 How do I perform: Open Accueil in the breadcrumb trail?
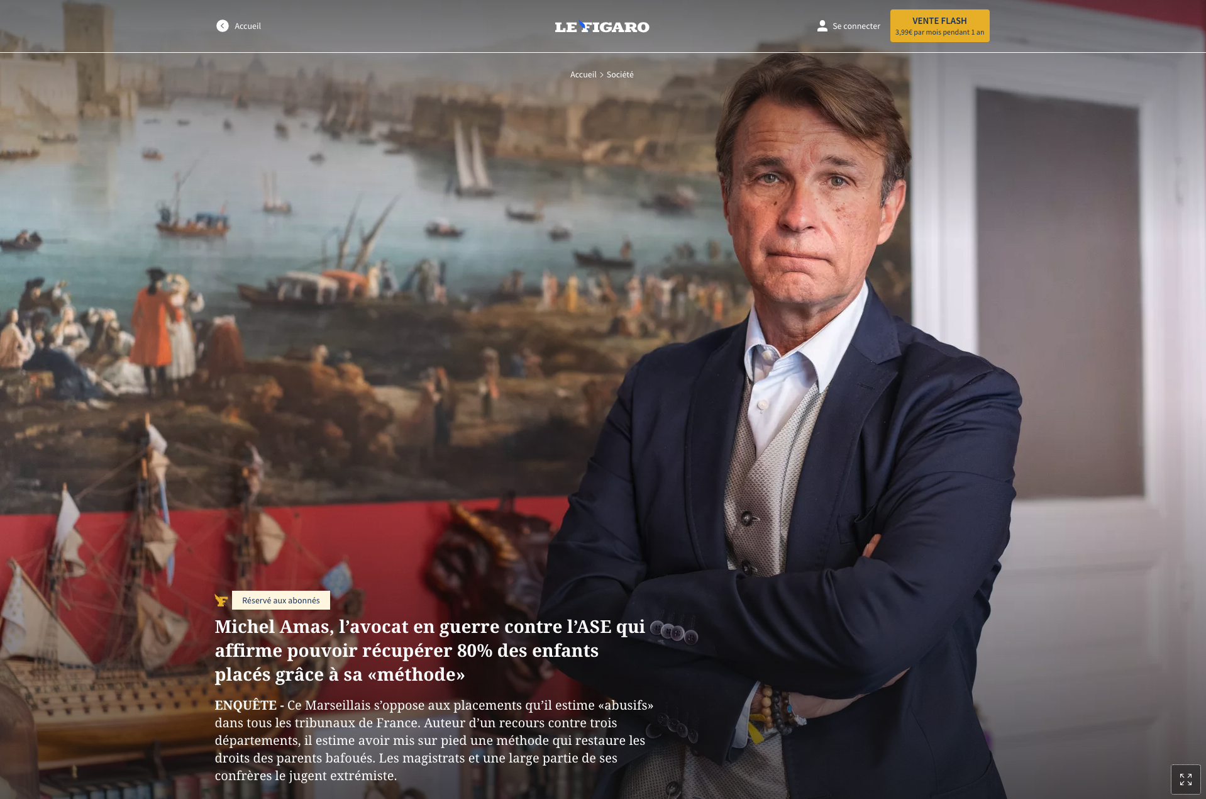click(x=583, y=74)
